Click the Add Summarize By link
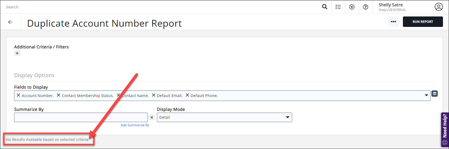Screen dimensions: 449x149 (x=135, y=125)
